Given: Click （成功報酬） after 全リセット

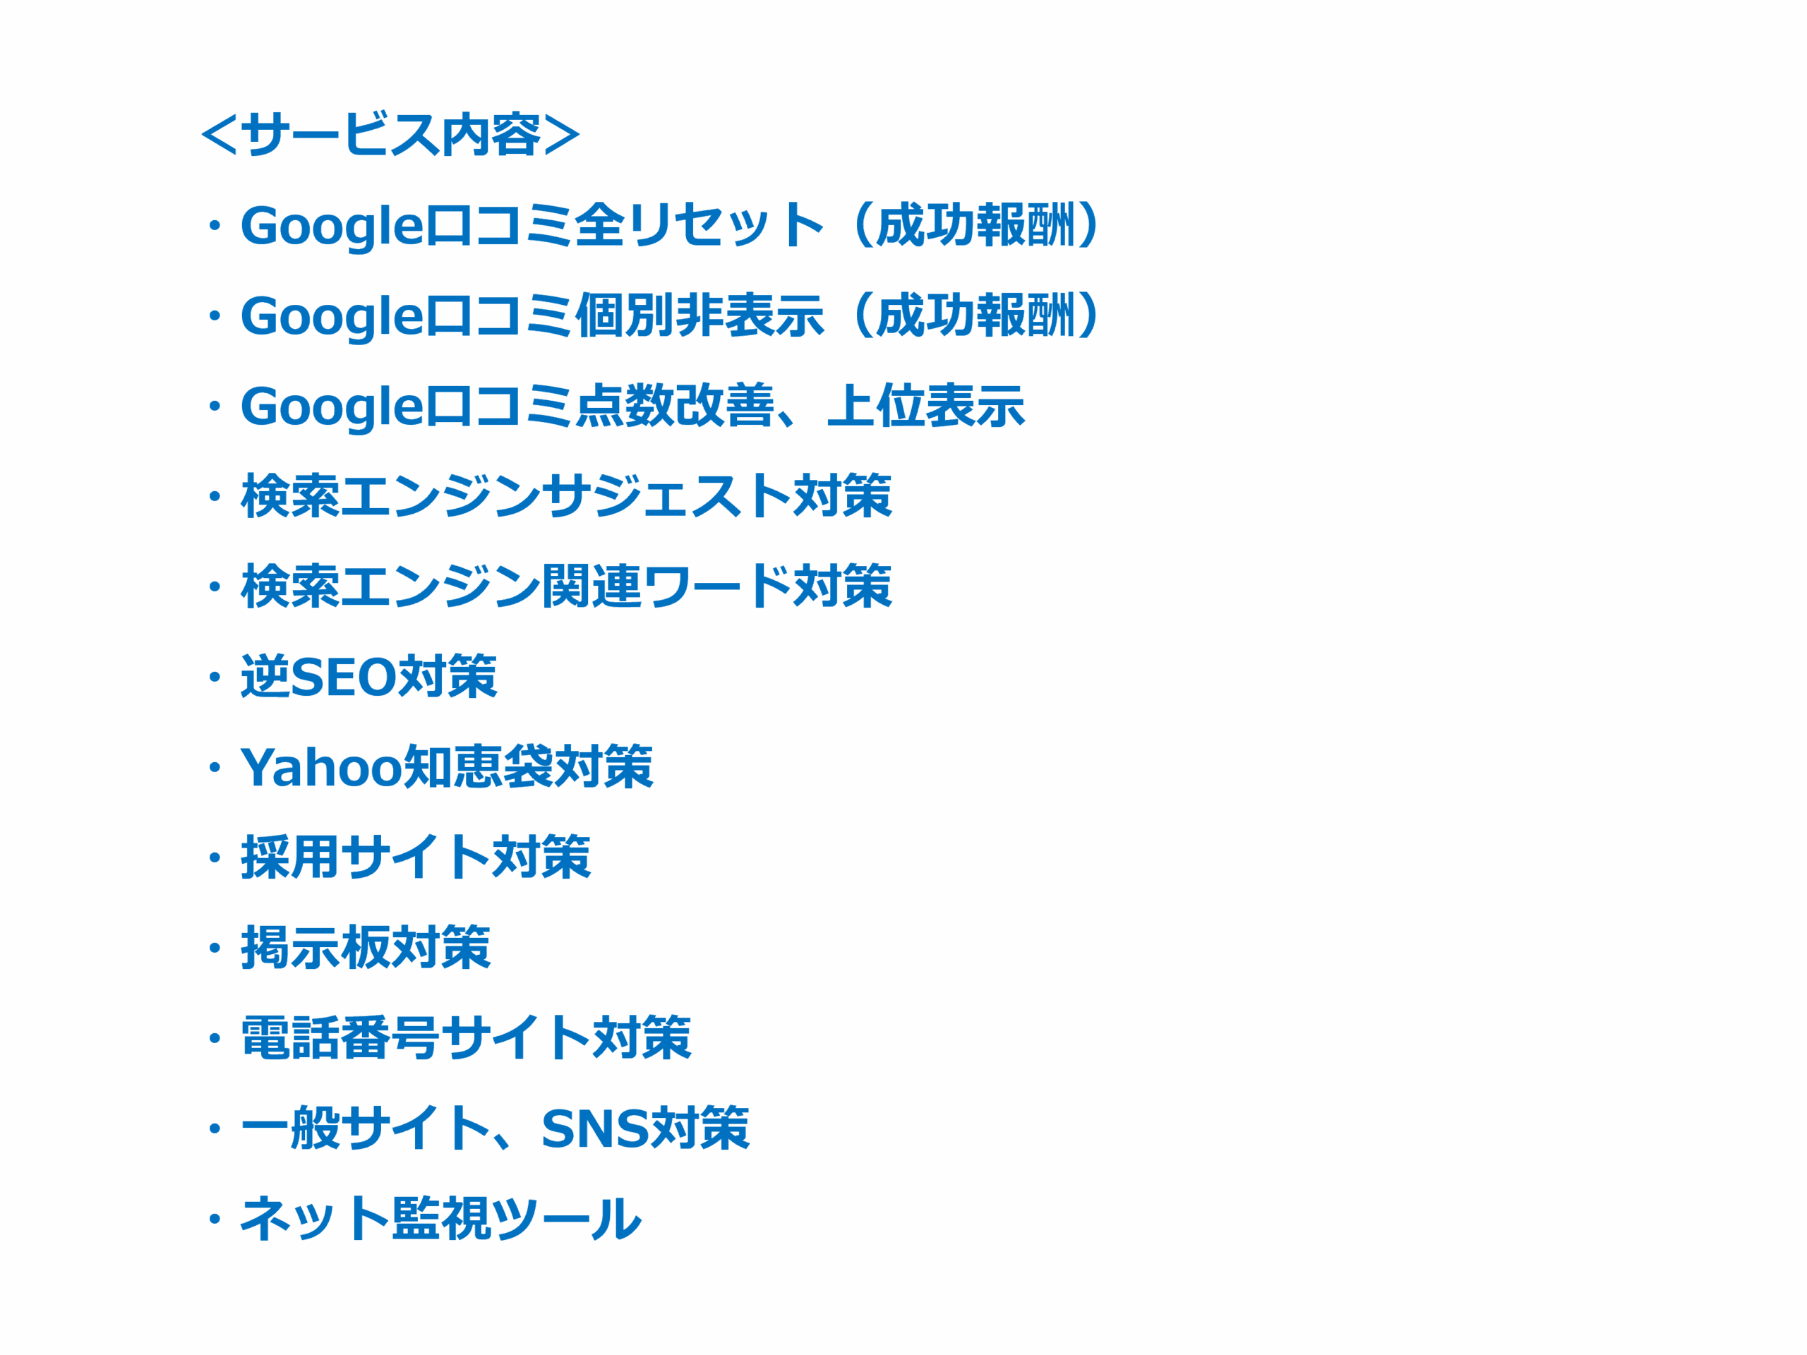Looking at the screenshot, I should [976, 224].
